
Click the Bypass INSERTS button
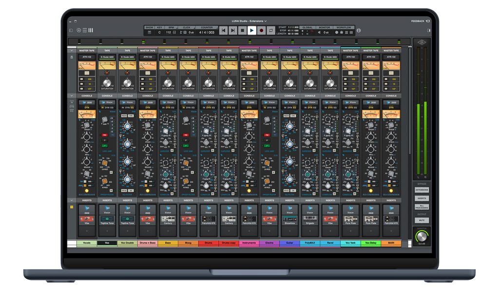coord(422,198)
